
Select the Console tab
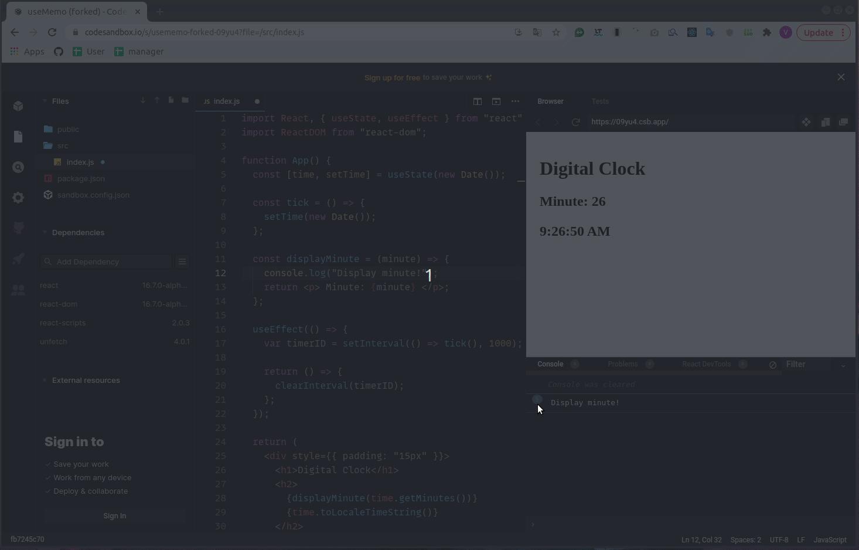[550, 364]
